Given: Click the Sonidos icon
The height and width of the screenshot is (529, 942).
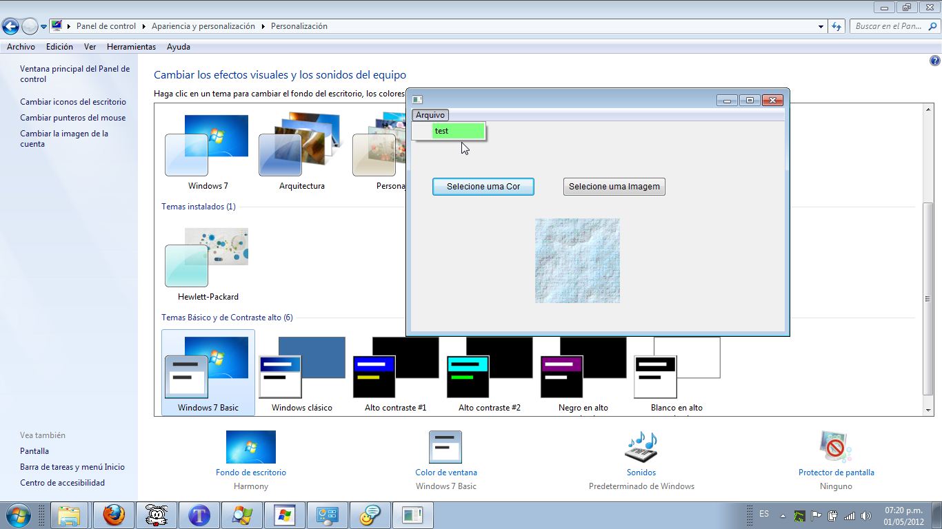Looking at the screenshot, I should tap(641, 447).
